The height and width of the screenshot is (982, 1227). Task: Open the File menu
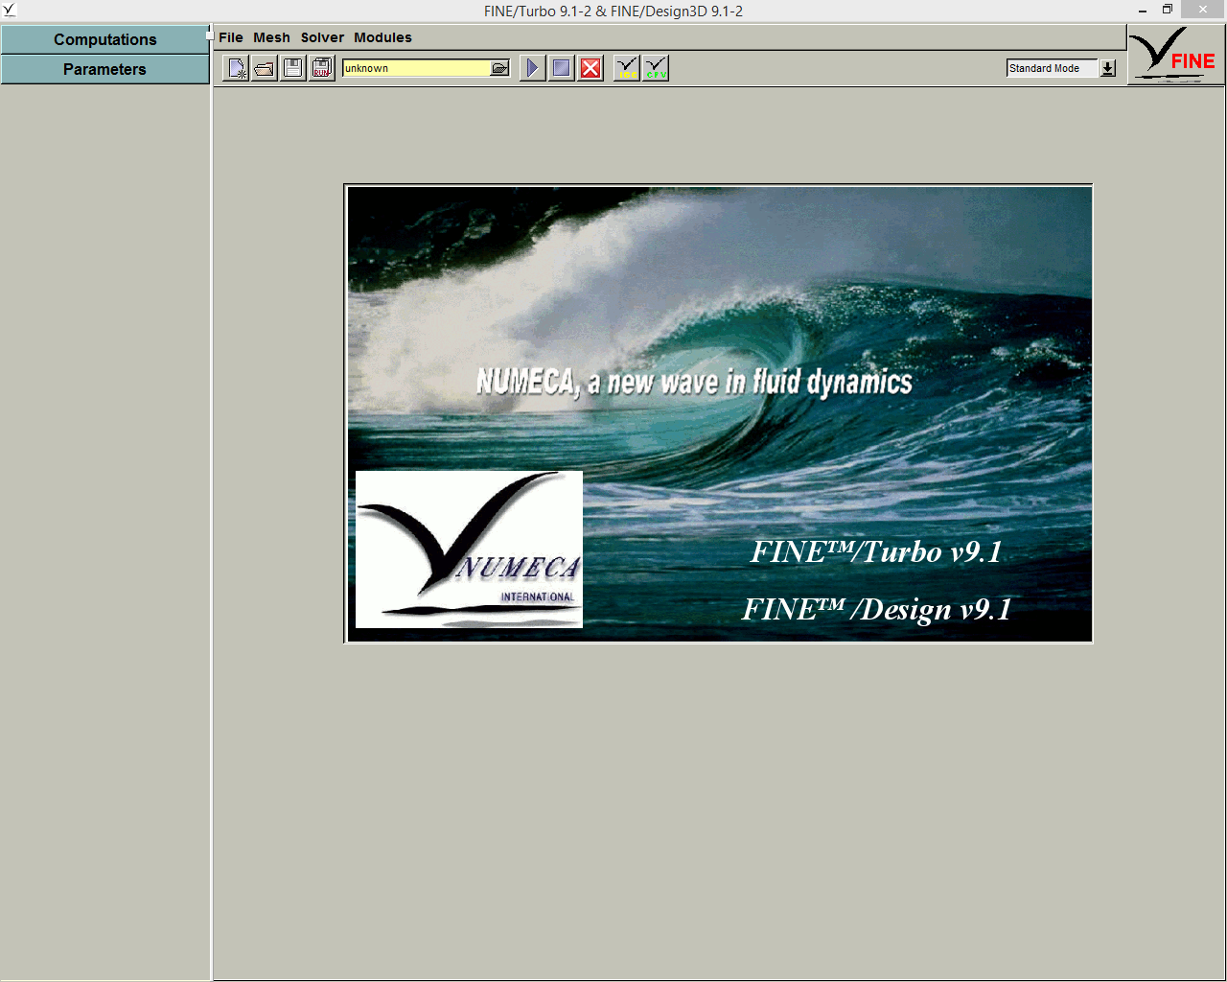click(x=231, y=37)
